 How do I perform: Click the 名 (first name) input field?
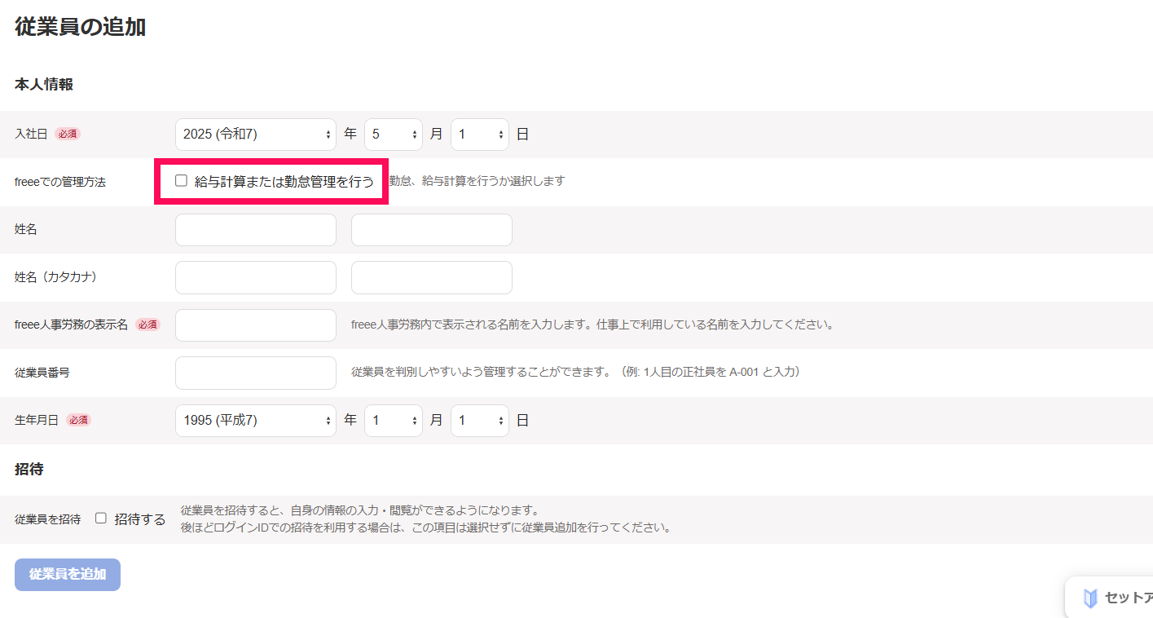point(432,230)
